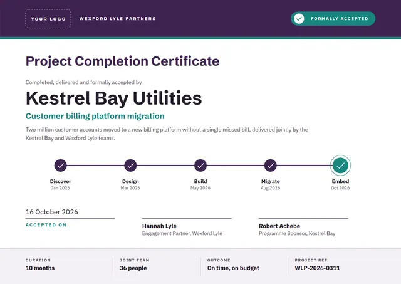The width and height of the screenshot is (401, 284).
Task: Click the OUTCOME footer label
Action: coord(219,260)
